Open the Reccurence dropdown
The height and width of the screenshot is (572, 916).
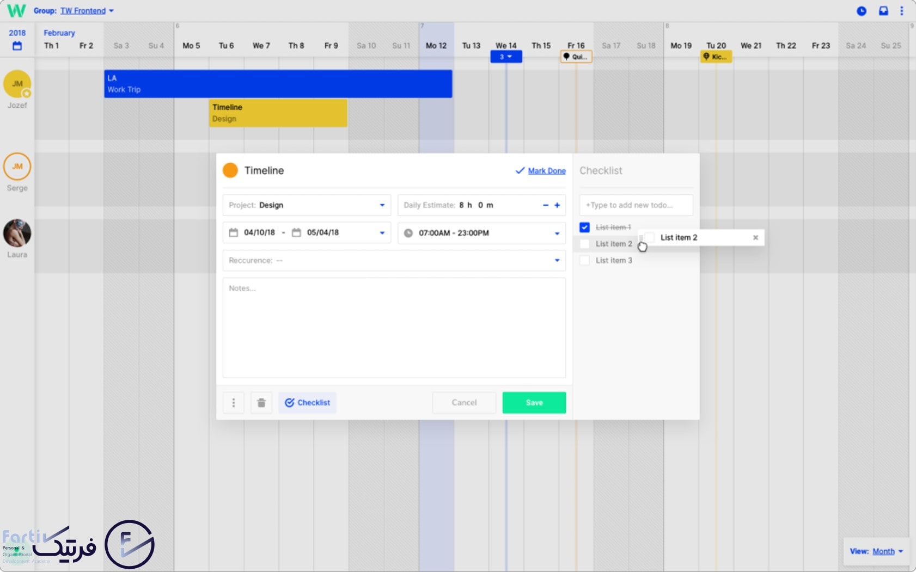tap(557, 260)
